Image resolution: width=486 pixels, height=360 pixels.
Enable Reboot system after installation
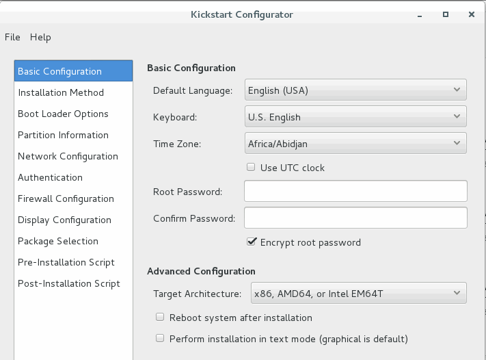click(160, 317)
